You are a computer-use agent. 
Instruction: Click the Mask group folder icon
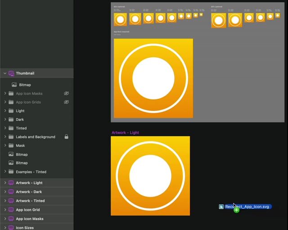pyautogui.click(x=11, y=146)
